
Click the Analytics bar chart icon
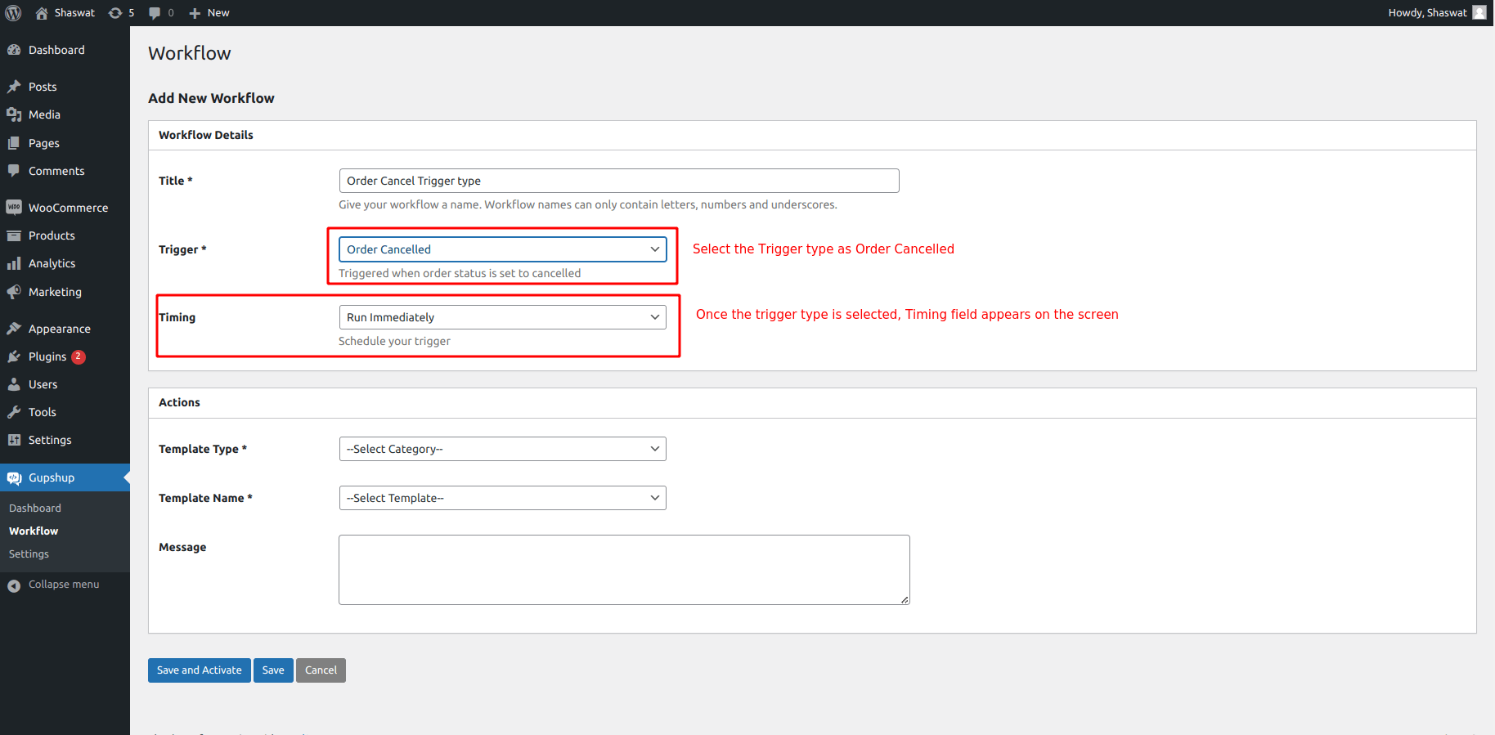click(14, 263)
